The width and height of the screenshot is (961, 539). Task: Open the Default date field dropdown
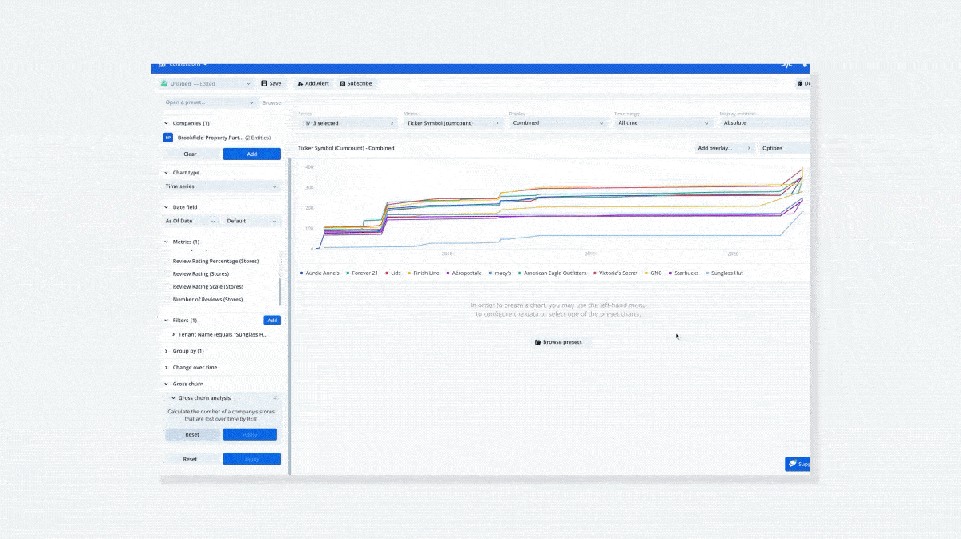coord(252,221)
